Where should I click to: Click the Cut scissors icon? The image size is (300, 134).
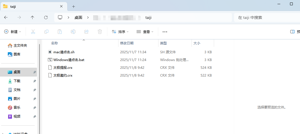tap(33, 32)
